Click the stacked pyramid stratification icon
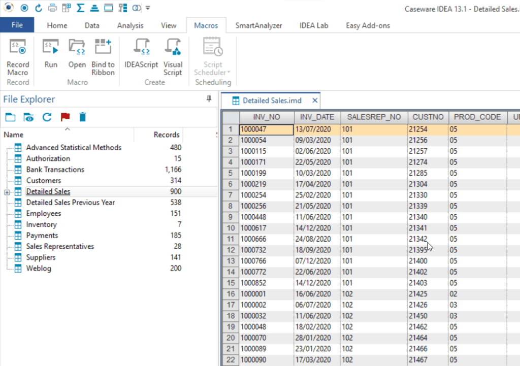520x366 pixels. [x=94, y=8]
